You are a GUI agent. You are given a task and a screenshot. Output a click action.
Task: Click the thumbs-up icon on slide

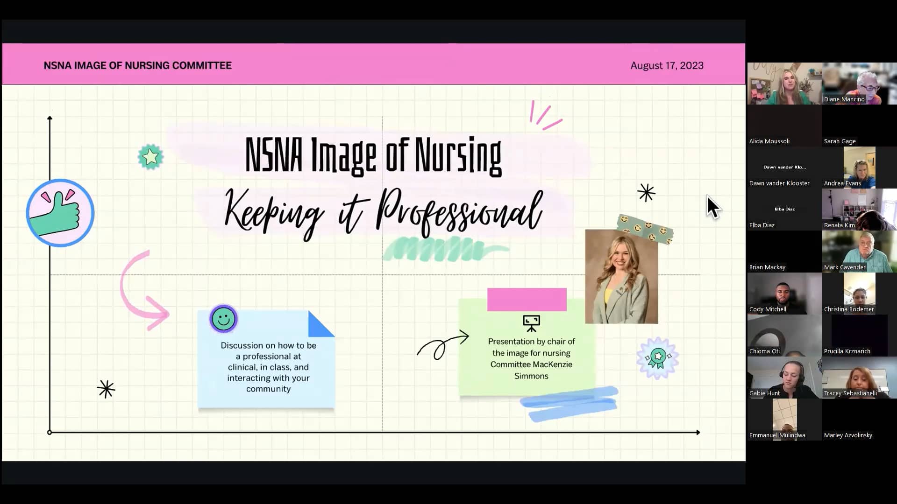point(60,213)
